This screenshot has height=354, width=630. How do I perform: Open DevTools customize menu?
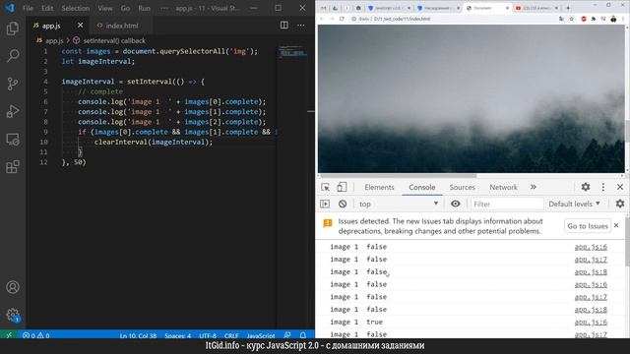point(603,187)
